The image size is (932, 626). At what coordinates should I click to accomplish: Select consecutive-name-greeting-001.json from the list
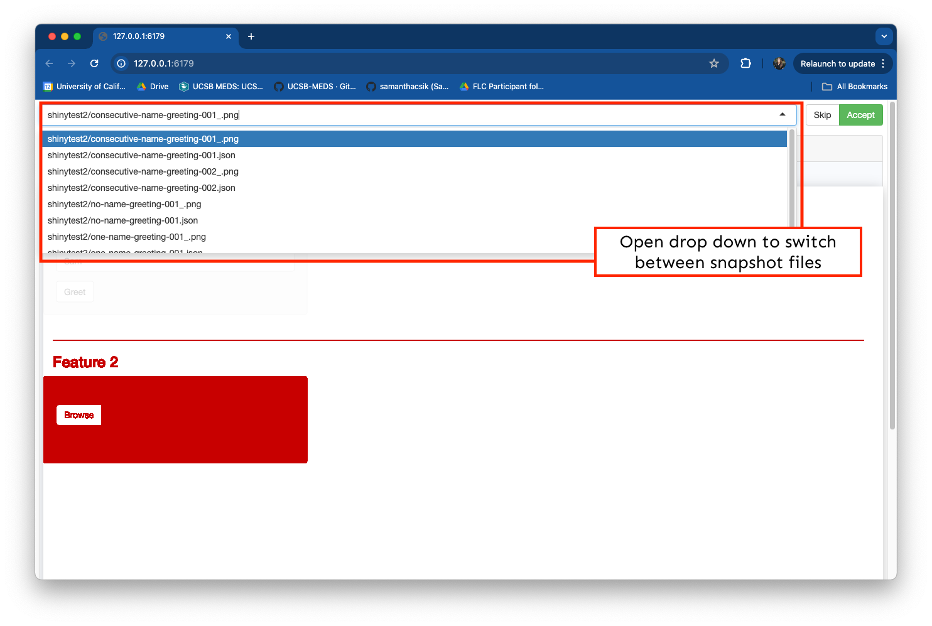click(141, 155)
